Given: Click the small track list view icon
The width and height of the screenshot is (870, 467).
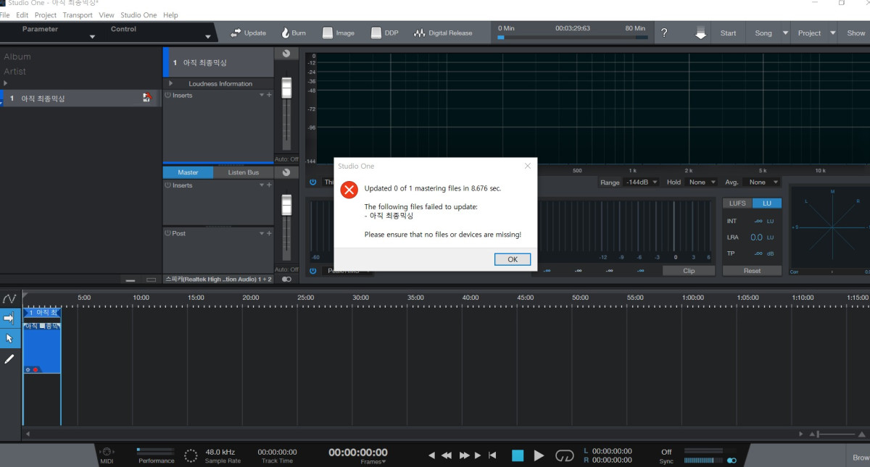Looking at the screenshot, I should pyautogui.click(x=130, y=279).
